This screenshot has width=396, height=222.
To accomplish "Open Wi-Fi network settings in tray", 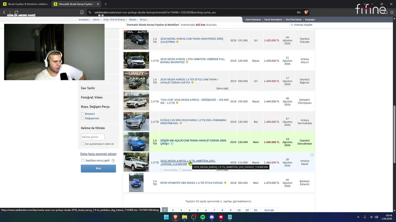I will 371,217.
